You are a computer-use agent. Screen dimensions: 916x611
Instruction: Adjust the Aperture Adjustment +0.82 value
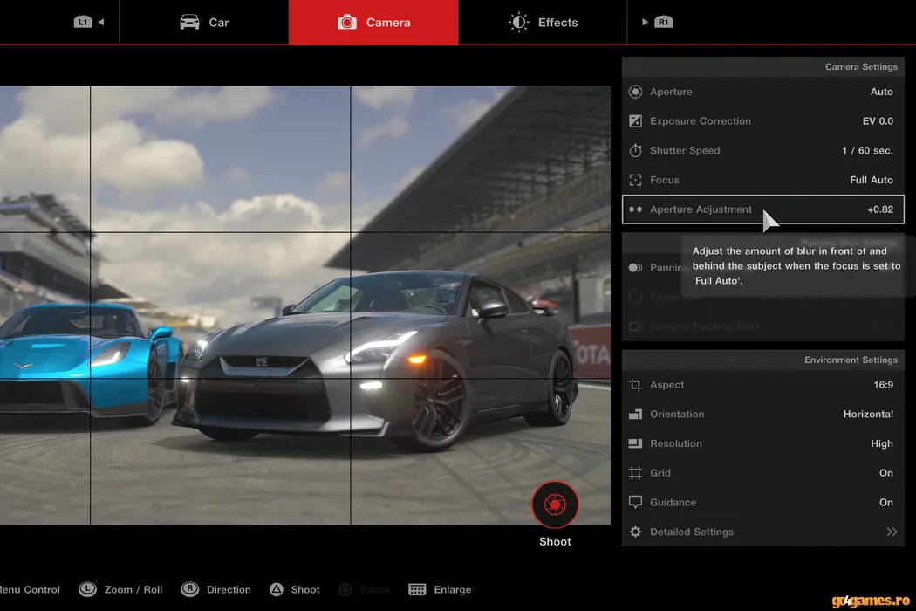point(879,209)
